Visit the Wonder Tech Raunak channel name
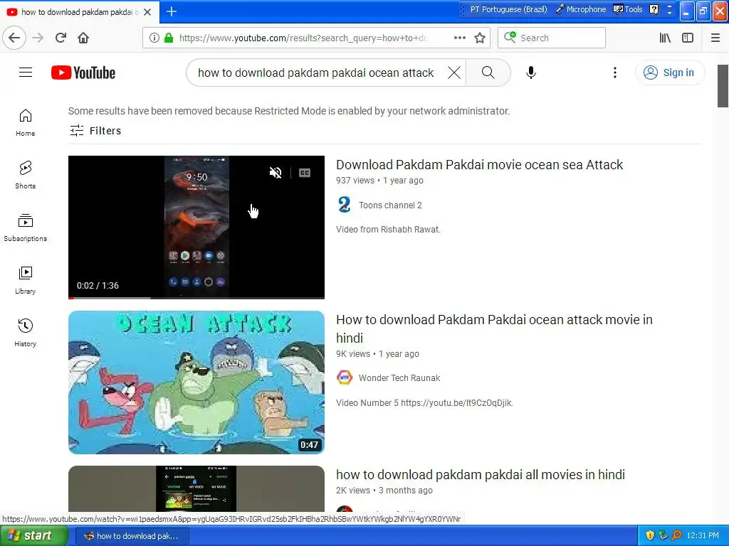Viewport: 729px width, 546px height. [x=399, y=378]
